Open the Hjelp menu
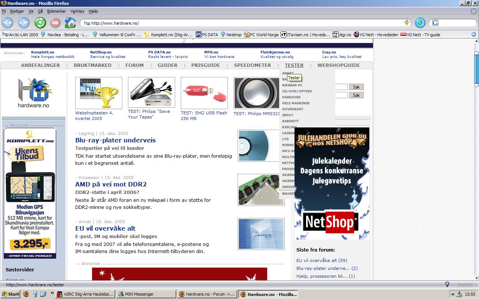The image size is (479, 299). pos(93,12)
